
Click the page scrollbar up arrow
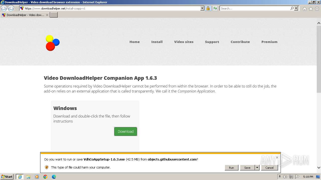319,23
